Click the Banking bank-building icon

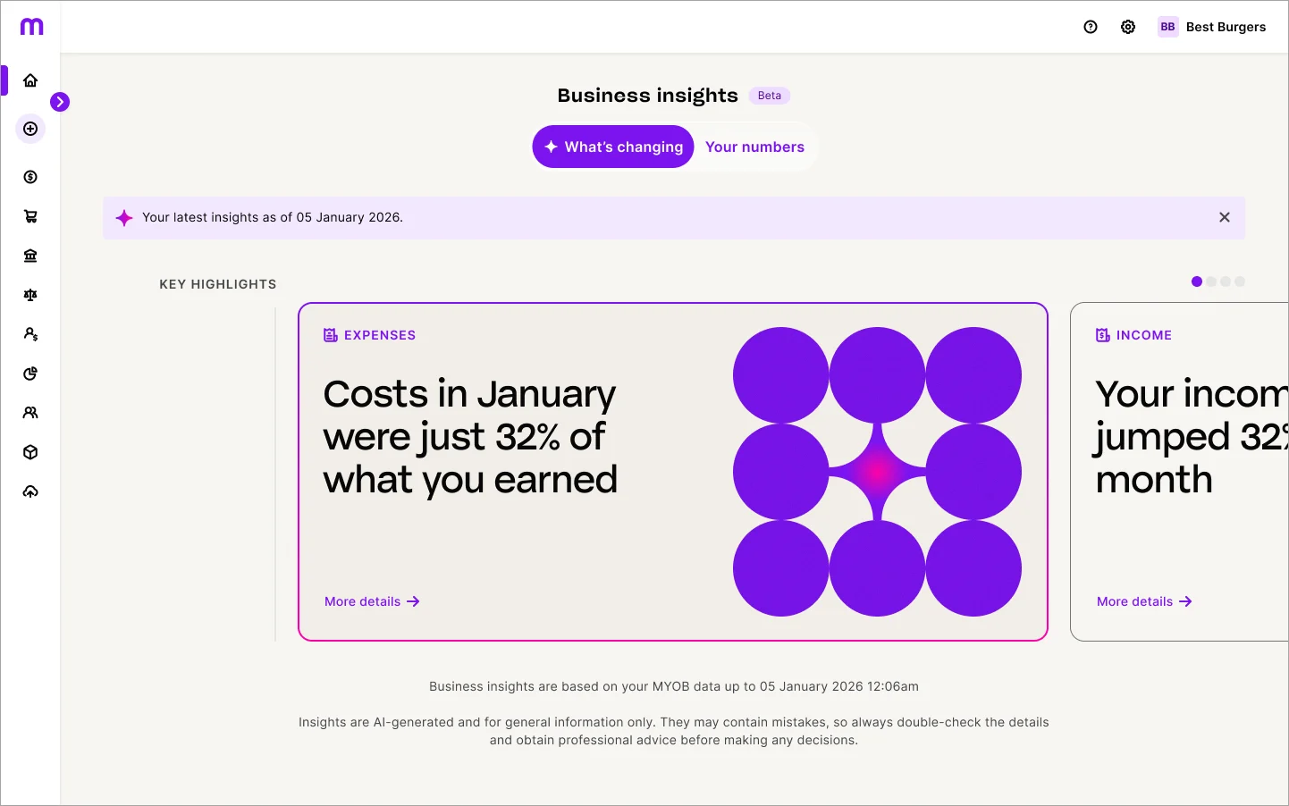(29, 256)
